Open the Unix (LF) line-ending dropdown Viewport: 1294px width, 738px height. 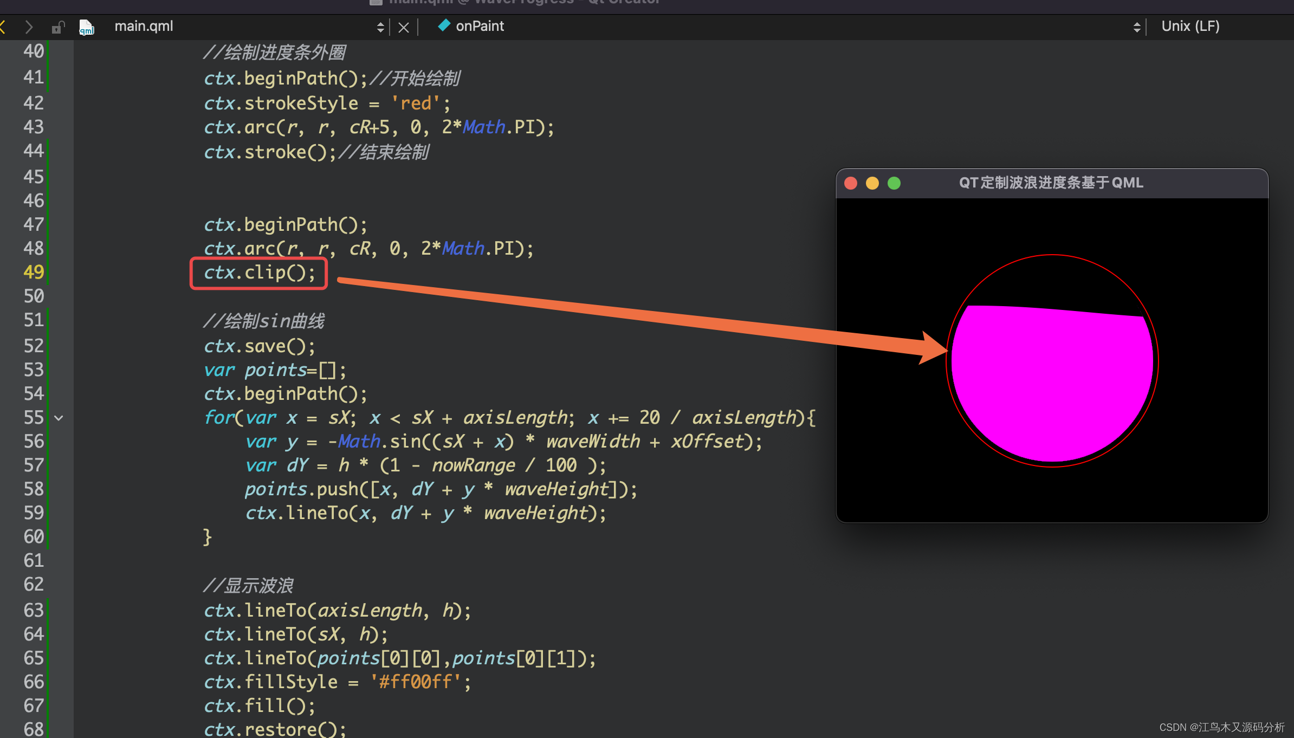click(1190, 27)
